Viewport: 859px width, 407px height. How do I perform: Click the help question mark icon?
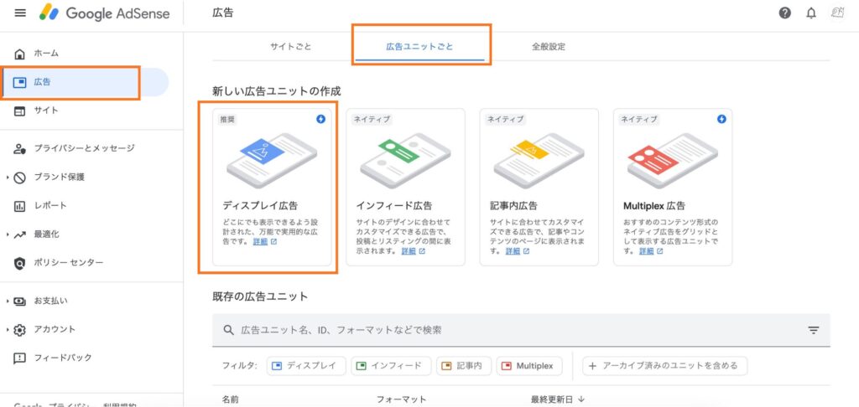(785, 13)
